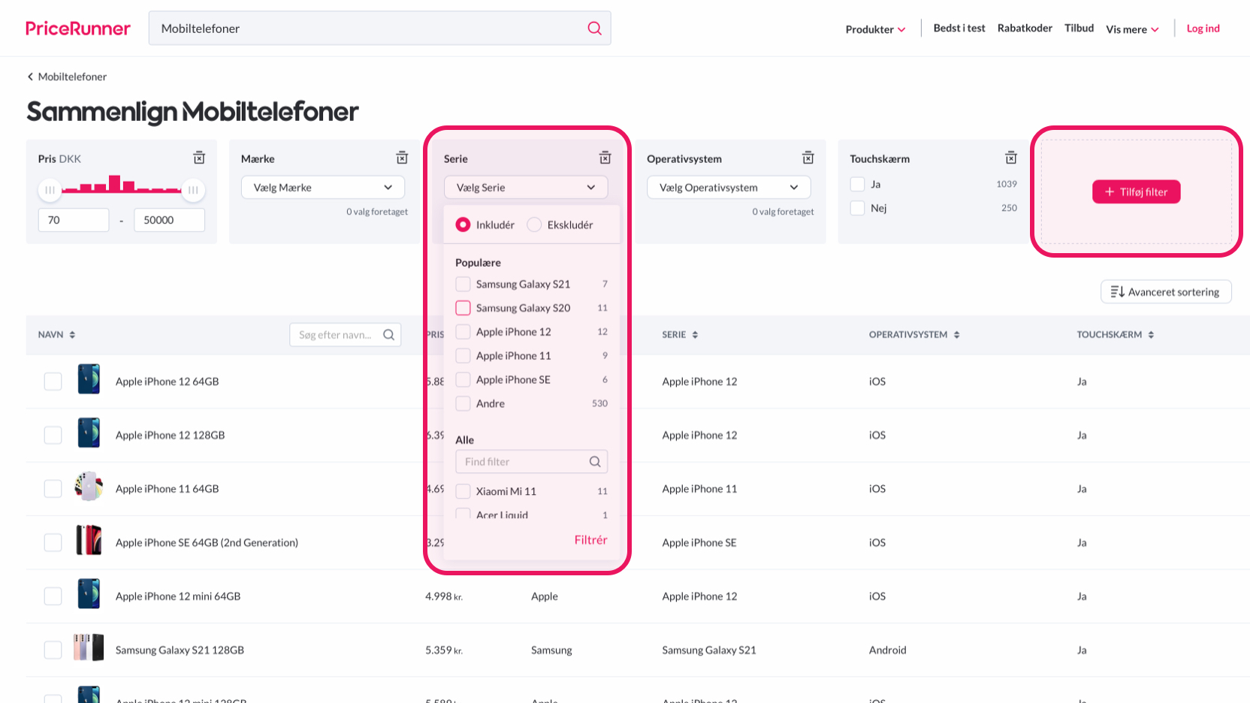Click the Tilføj filter button
The image size is (1250, 703).
point(1136,192)
